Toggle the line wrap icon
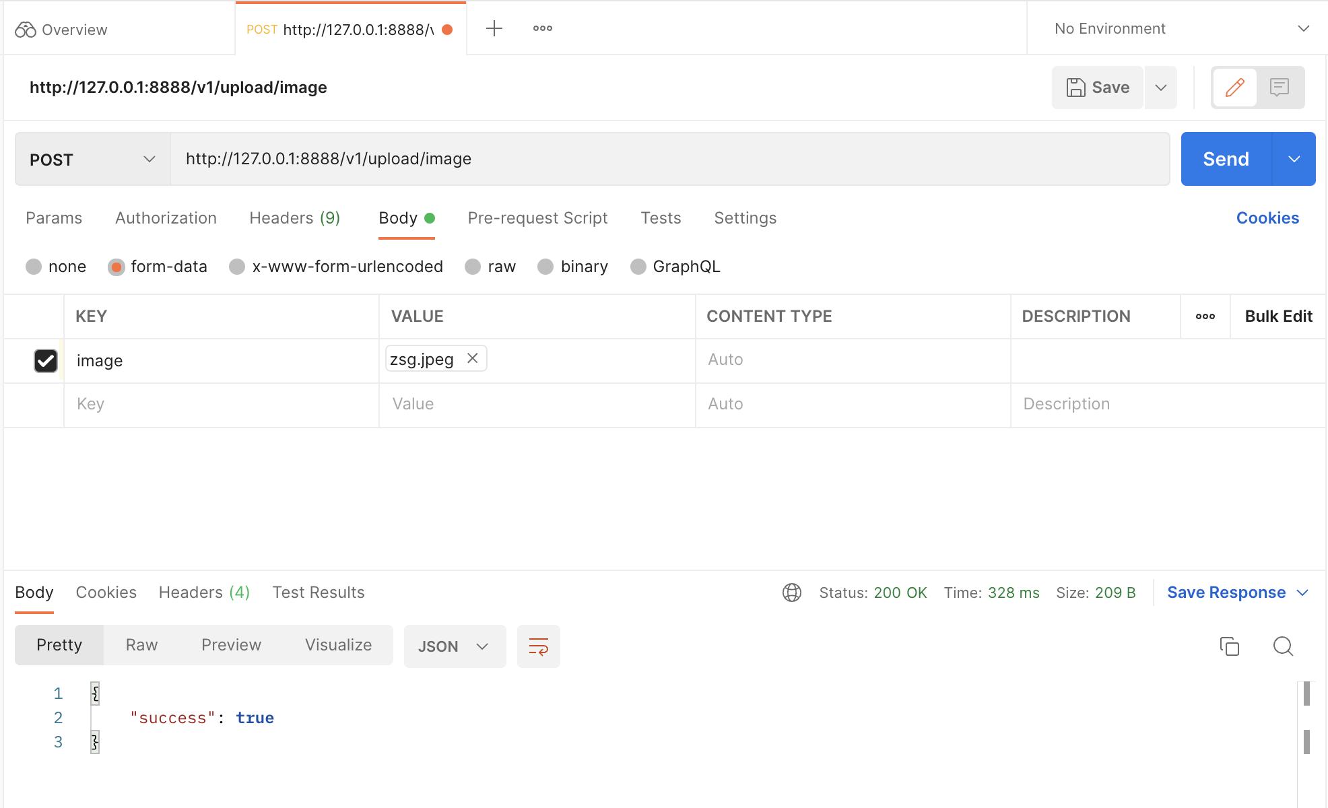The width and height of the screenshot is (1328, 808). pos(538,646)
